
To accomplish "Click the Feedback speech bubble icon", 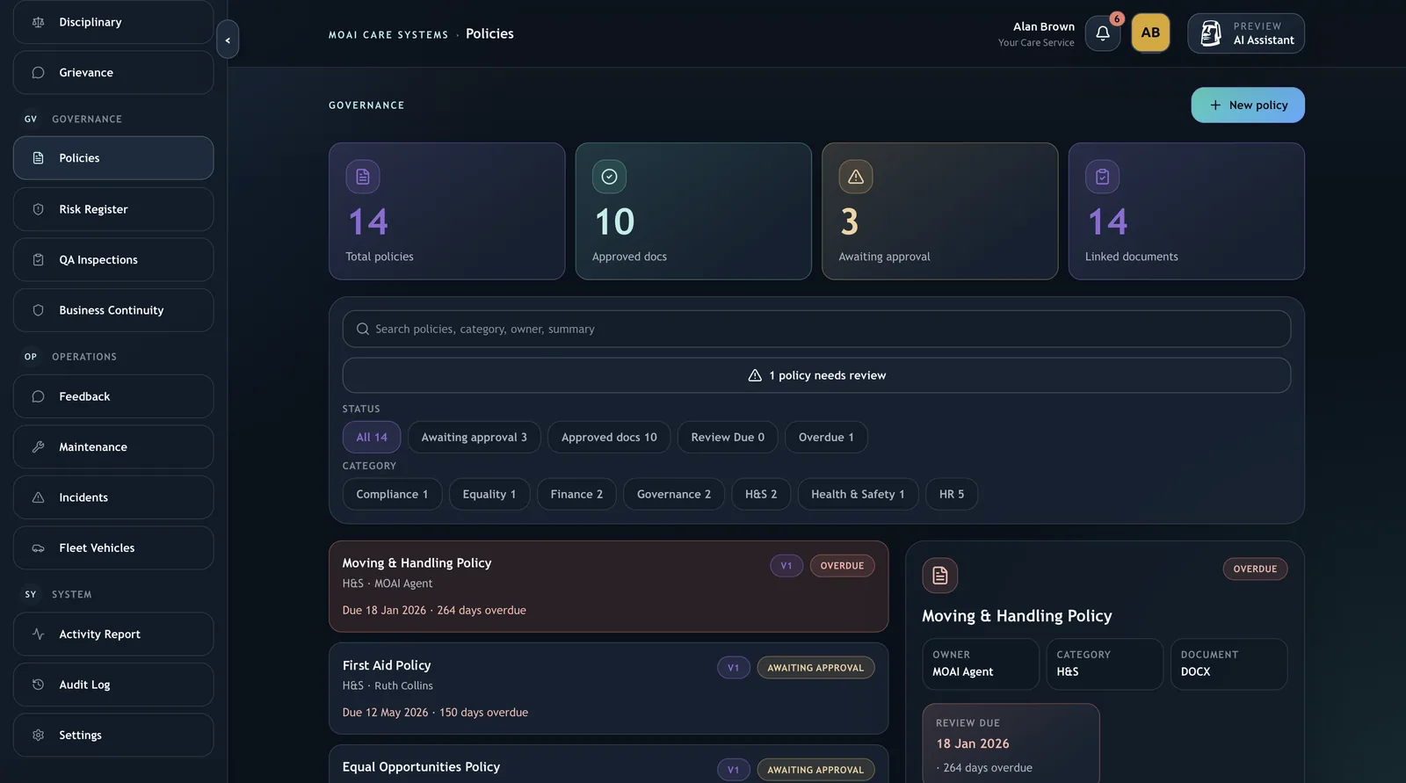I will pos(38,396).
